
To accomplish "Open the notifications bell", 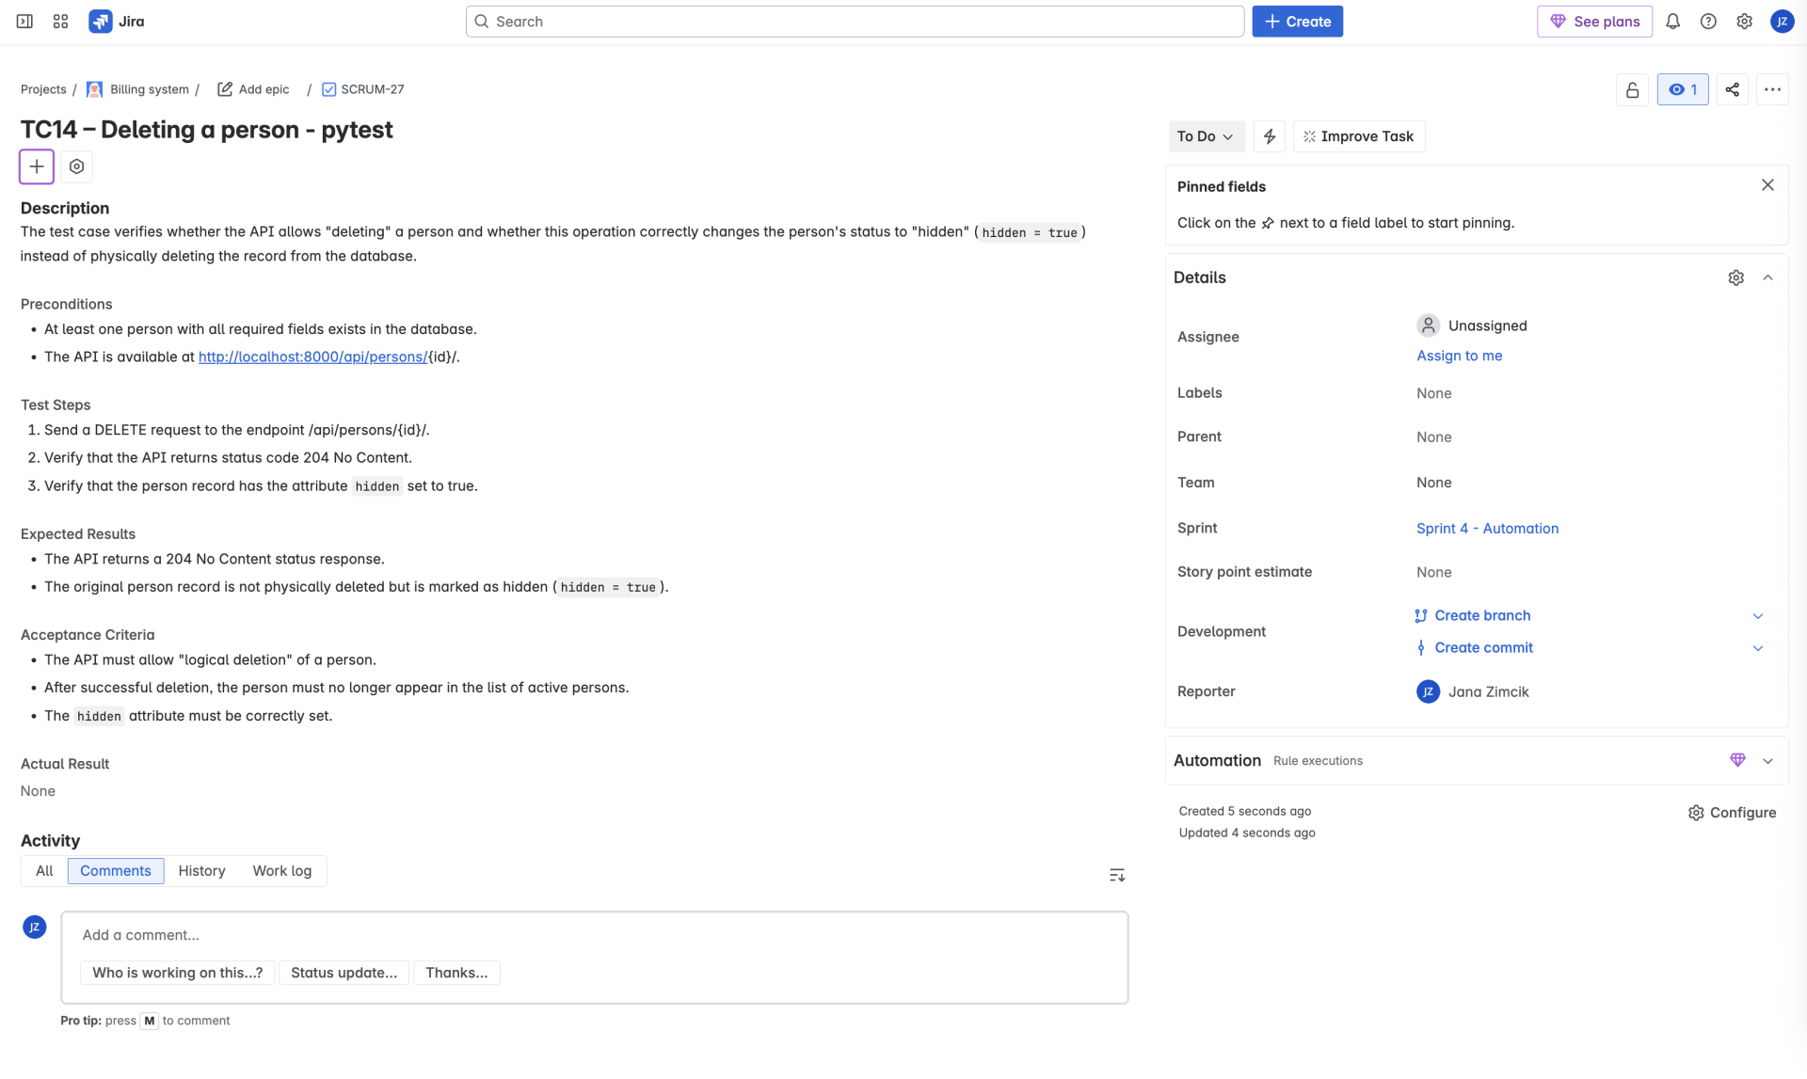I will pos(1672,22).
